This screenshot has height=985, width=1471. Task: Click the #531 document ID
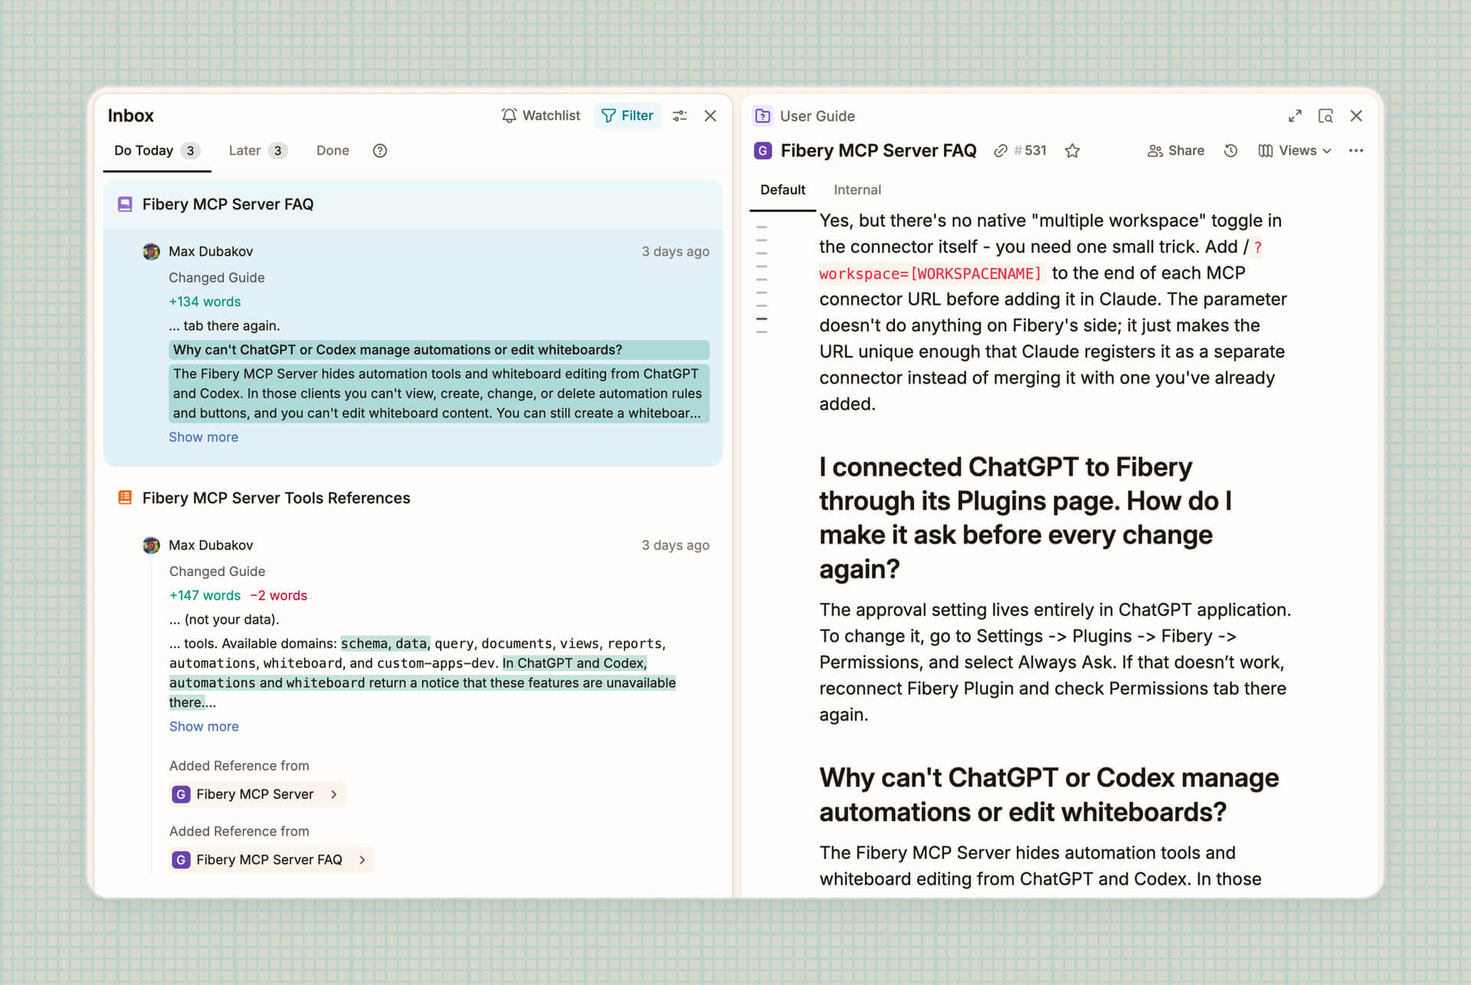click(1030, 151)
